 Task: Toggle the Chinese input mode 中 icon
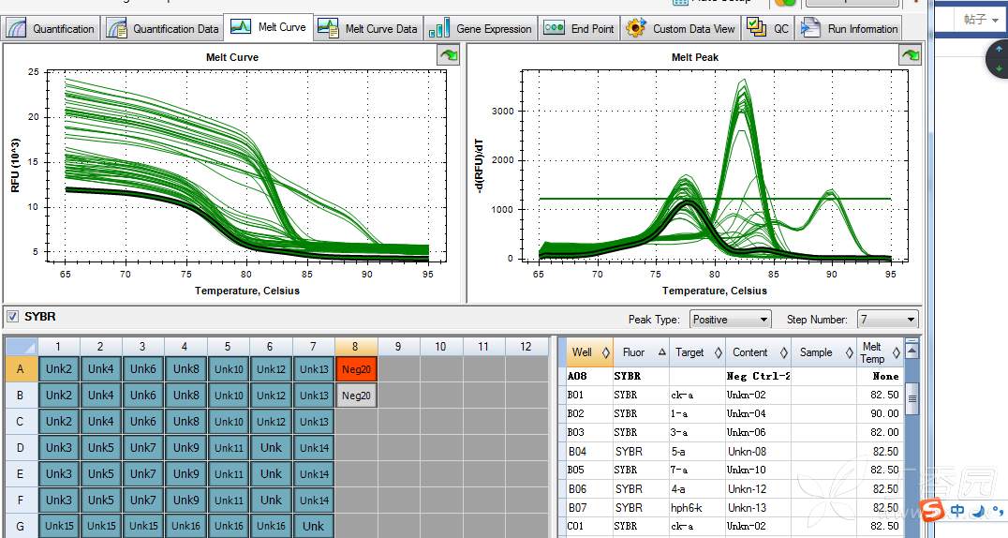[957, 511]
